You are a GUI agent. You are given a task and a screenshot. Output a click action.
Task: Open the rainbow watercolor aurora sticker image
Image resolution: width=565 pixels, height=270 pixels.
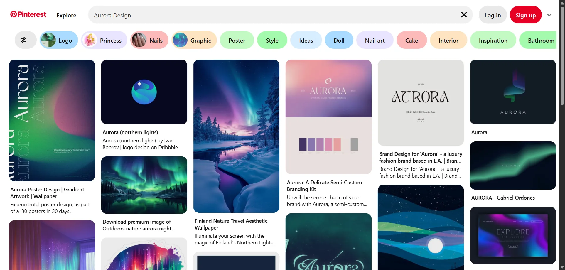tap(144, 254)
